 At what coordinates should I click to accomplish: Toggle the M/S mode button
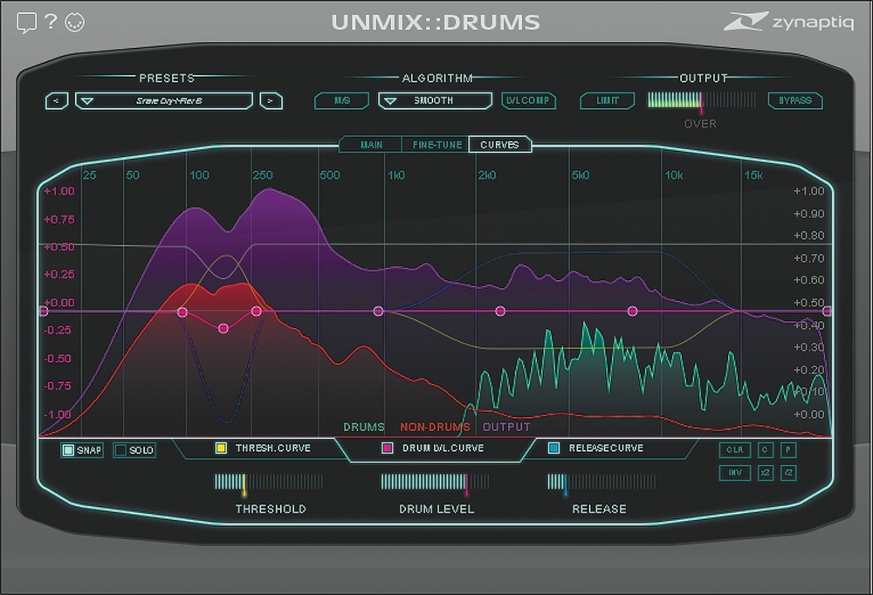pyautogui.click(x=342, y=100)
